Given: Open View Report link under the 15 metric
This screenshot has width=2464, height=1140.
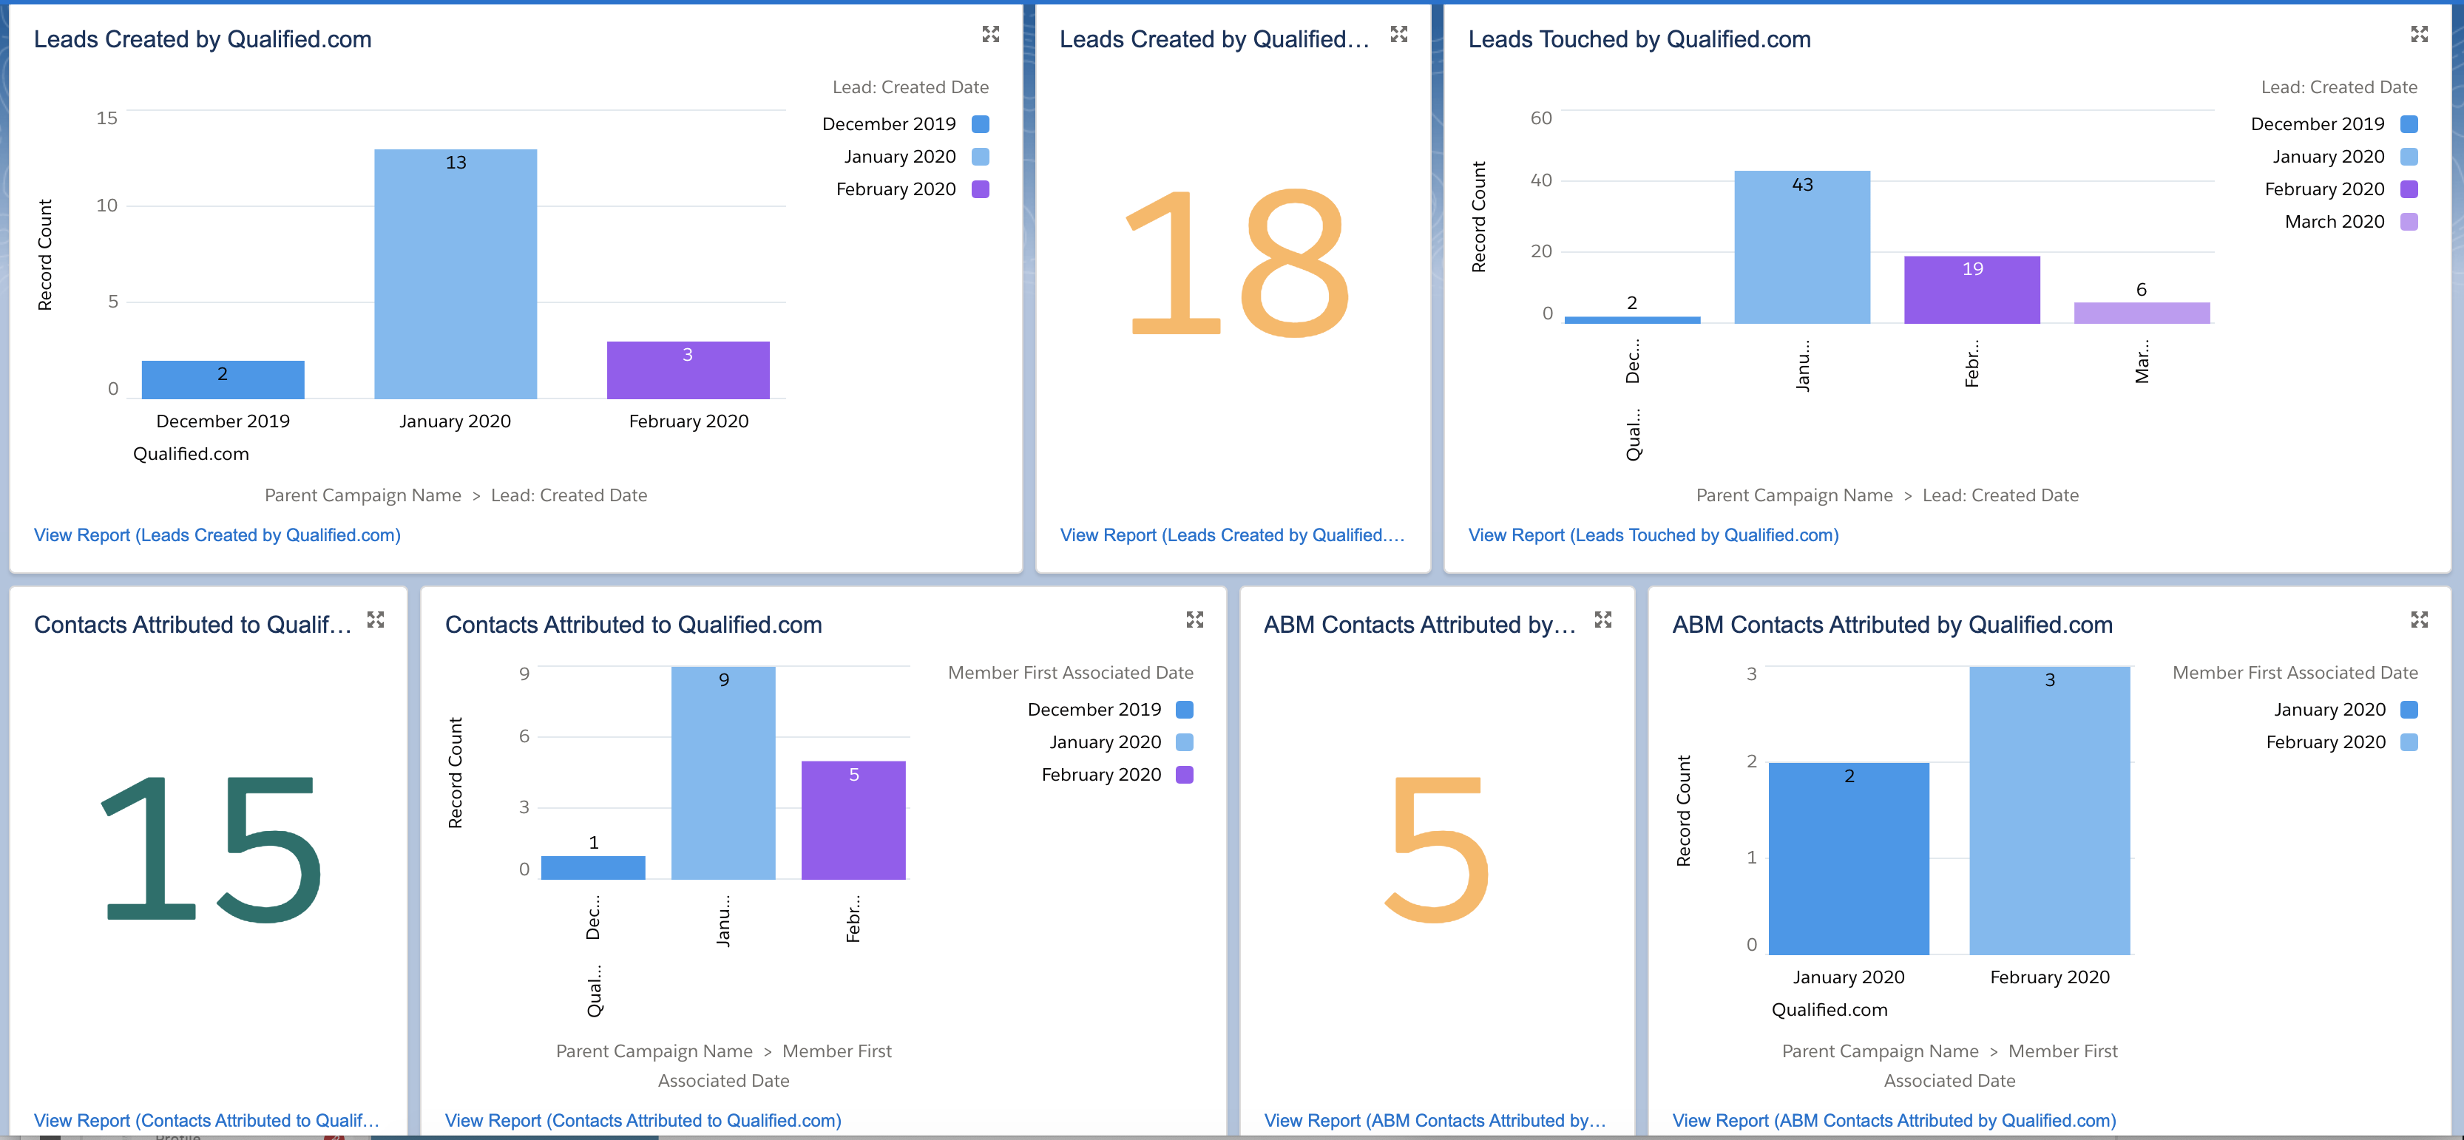Looking at the screenshot, I should (206, 1121).
